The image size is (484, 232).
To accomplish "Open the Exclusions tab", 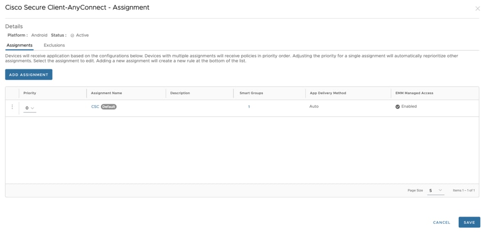I will coord(54,45).
